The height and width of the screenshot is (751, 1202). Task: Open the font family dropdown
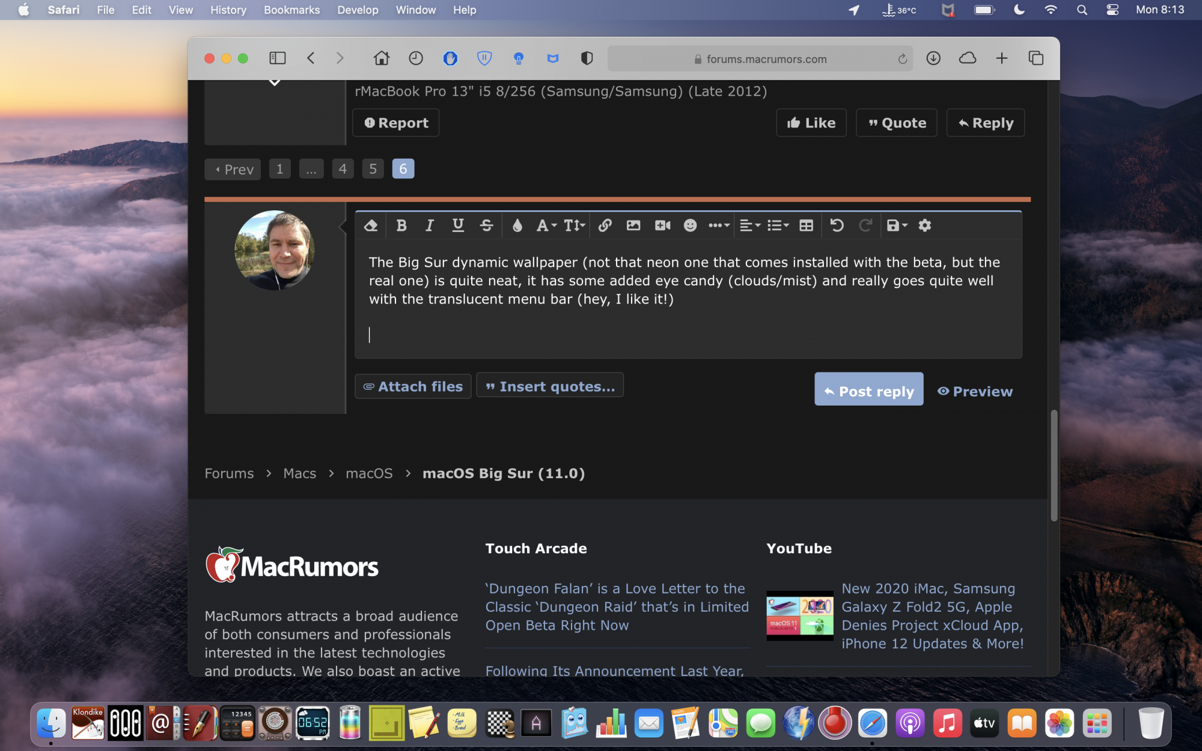pyautogui.click(x=546, y=225)
